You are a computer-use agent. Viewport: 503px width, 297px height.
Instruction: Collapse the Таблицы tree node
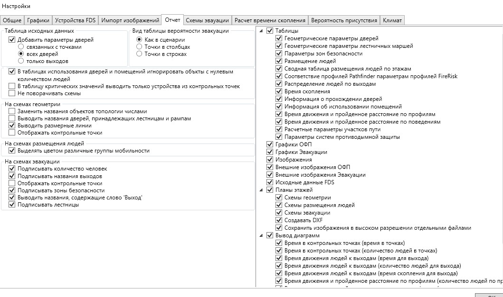click(x=261, y=31)
